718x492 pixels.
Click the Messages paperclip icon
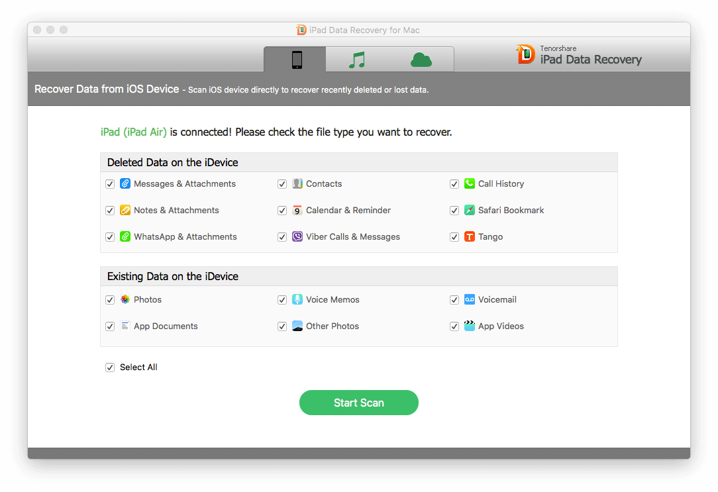pyautogui.click(x=125, y=183)
